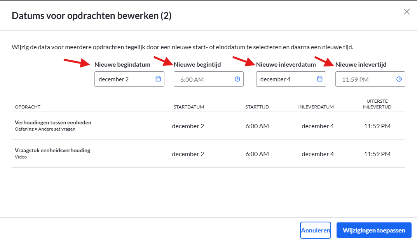Click due date december 4 for Verhoudingen tussen eenheden

(318, 126)
